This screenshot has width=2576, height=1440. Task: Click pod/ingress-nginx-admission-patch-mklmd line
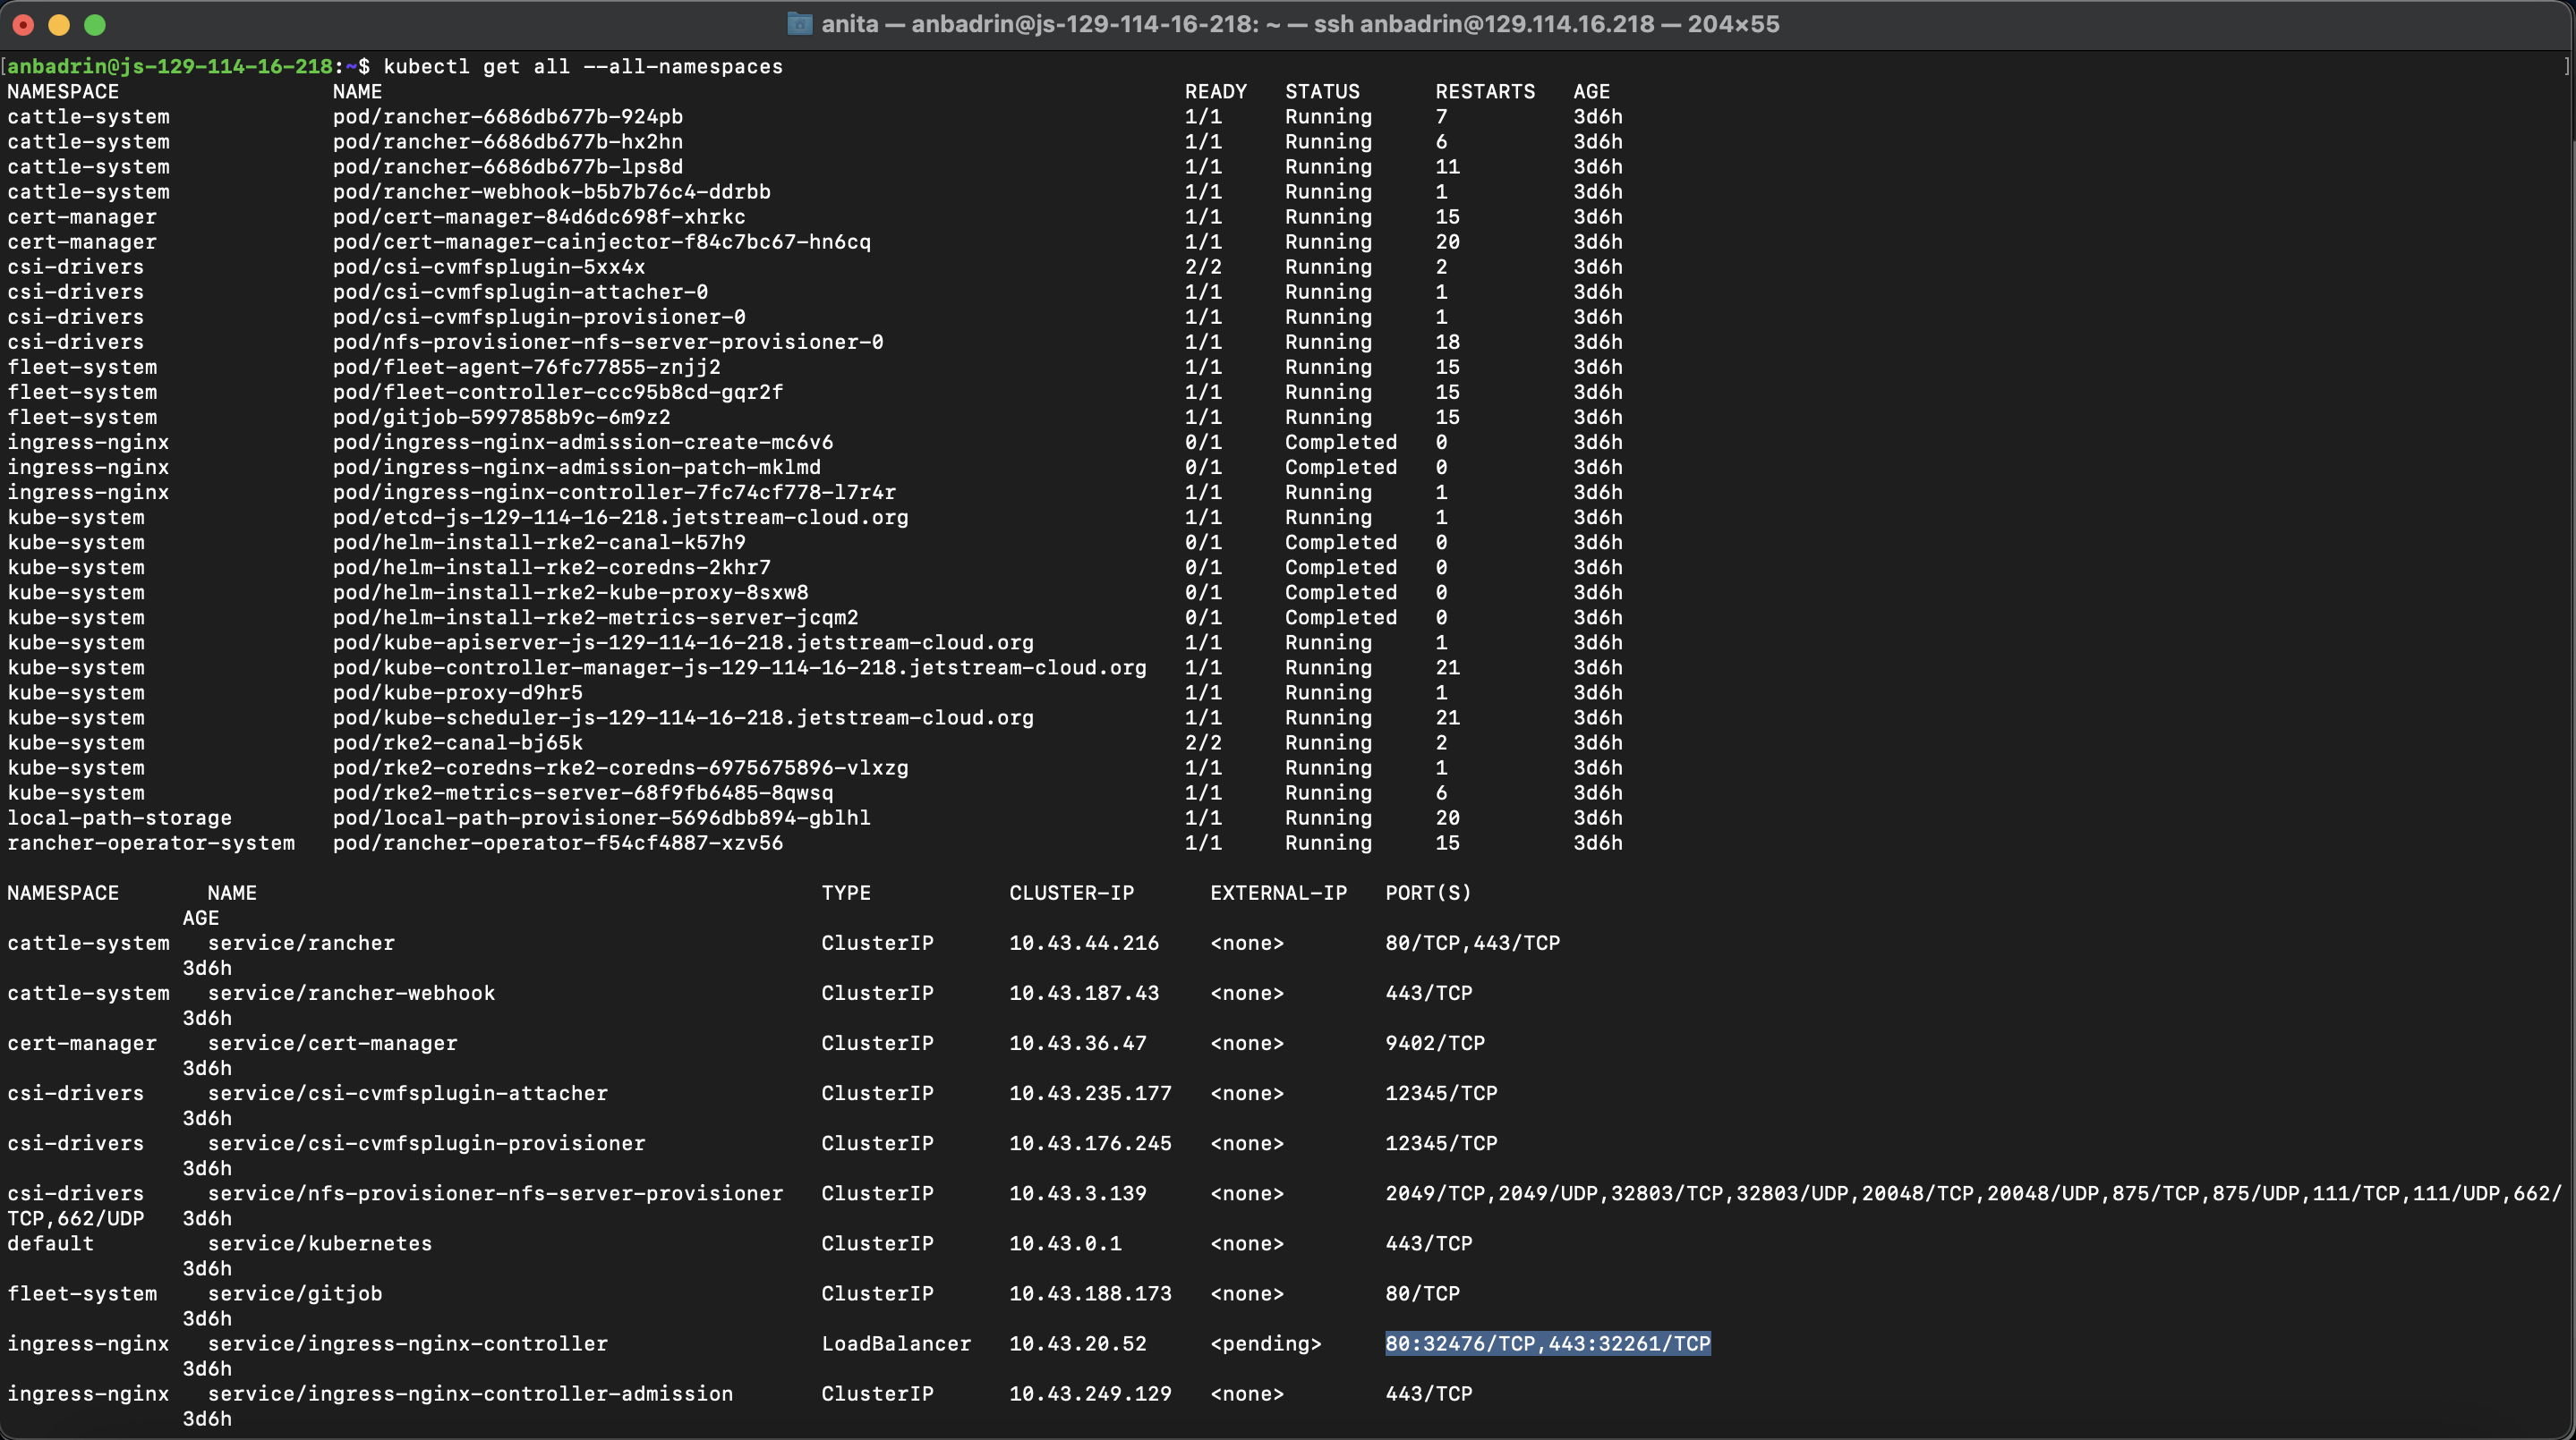[x=576, y=467]
